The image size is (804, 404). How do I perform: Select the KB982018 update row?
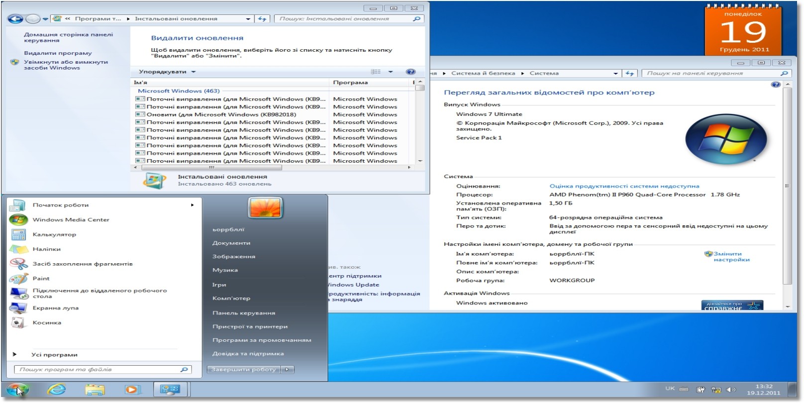(x=221, y=114)
